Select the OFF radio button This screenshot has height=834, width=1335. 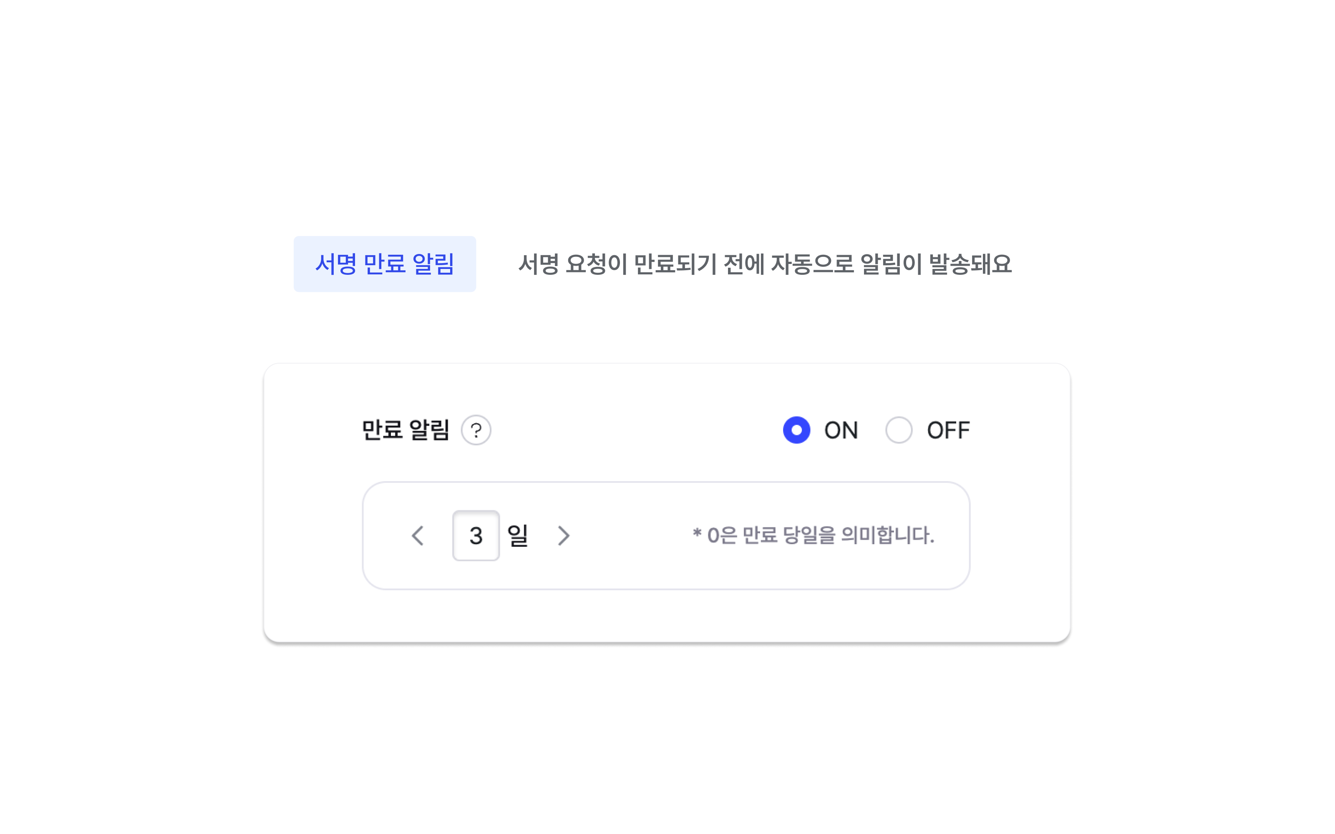click(898, 430)
